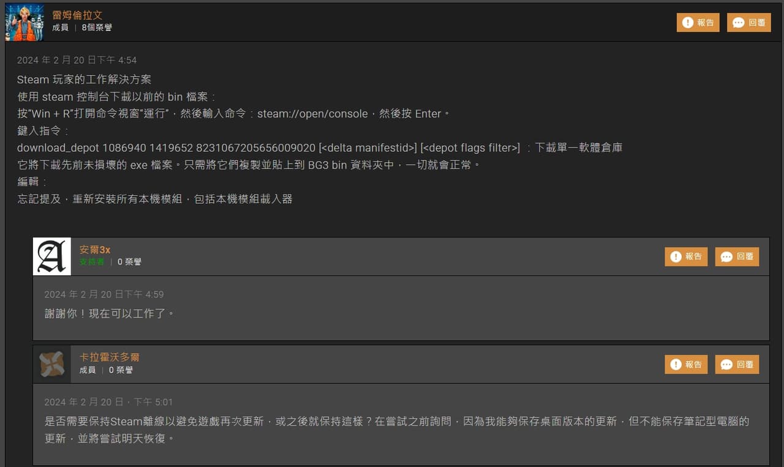
Task: Open 安爾3x's profile via username link
Action: 94,249
